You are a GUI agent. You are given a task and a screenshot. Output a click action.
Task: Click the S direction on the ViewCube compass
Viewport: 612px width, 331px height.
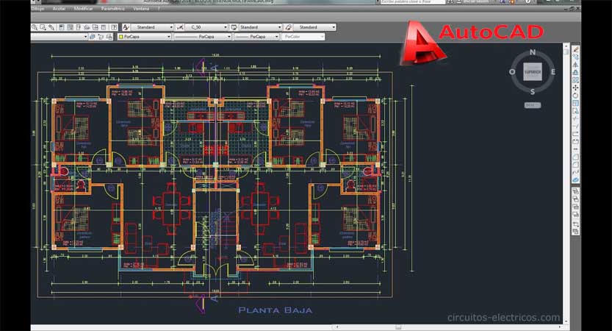(x=533, y=92)
